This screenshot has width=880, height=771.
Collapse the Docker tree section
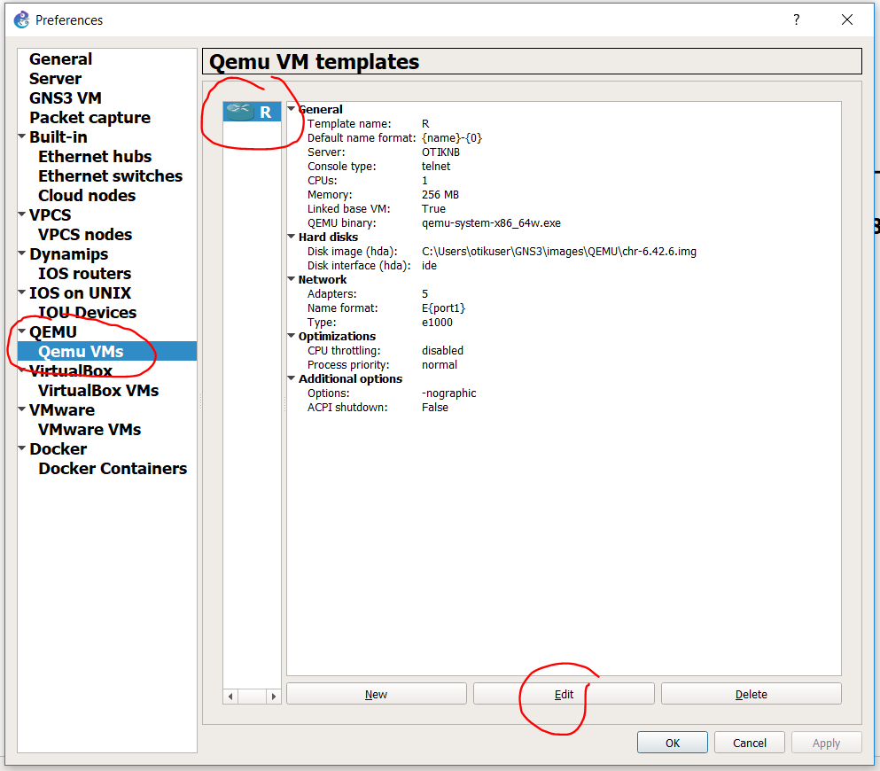tap(22, 448)
